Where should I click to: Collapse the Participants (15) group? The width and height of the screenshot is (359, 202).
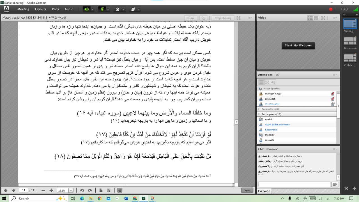pyautogui.click(x=259, y=114)
